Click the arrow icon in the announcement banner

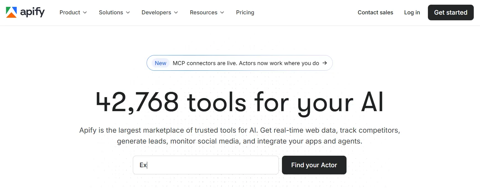[x=325, y=63]
